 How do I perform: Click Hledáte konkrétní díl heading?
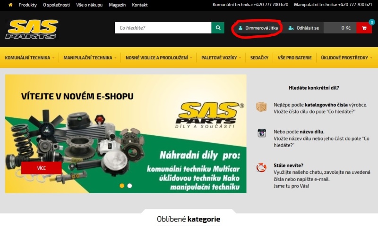(314, 88)
